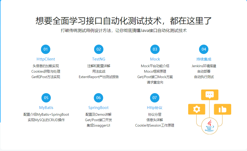Click the SpringBoot topic heading
Image resolution: width=247 pixels, height=151 pixels.
[x=98, y=108]
